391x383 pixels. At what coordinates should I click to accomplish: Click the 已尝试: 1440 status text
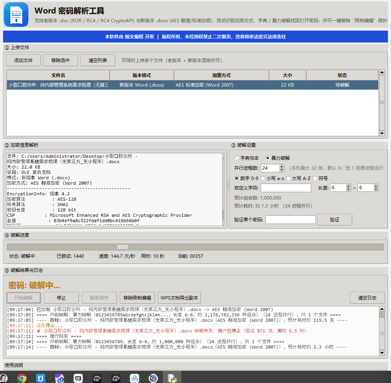pyautogui.click(x=70, y=256)
